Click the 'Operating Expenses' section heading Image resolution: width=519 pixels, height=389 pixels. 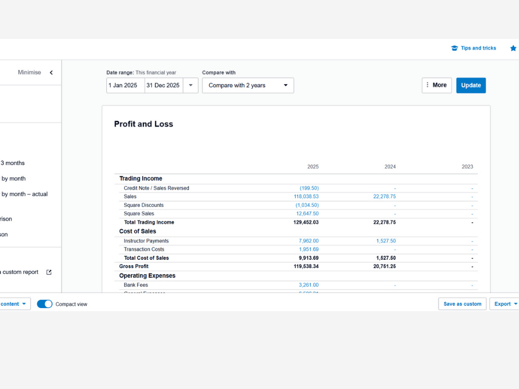(x=147, y=275)
